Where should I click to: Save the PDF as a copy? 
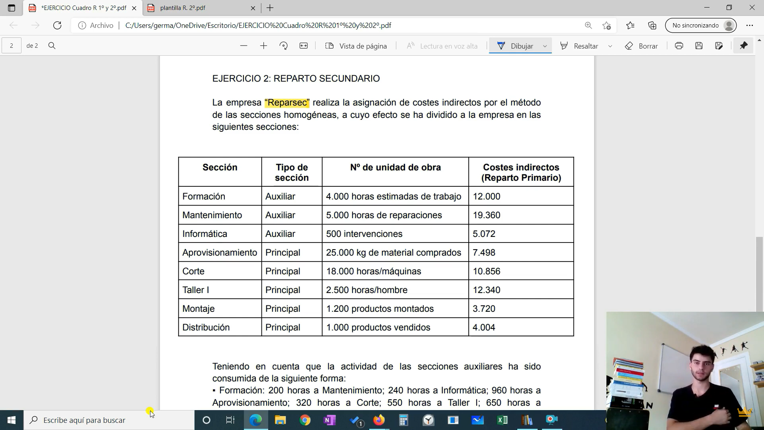coord(719,46)
